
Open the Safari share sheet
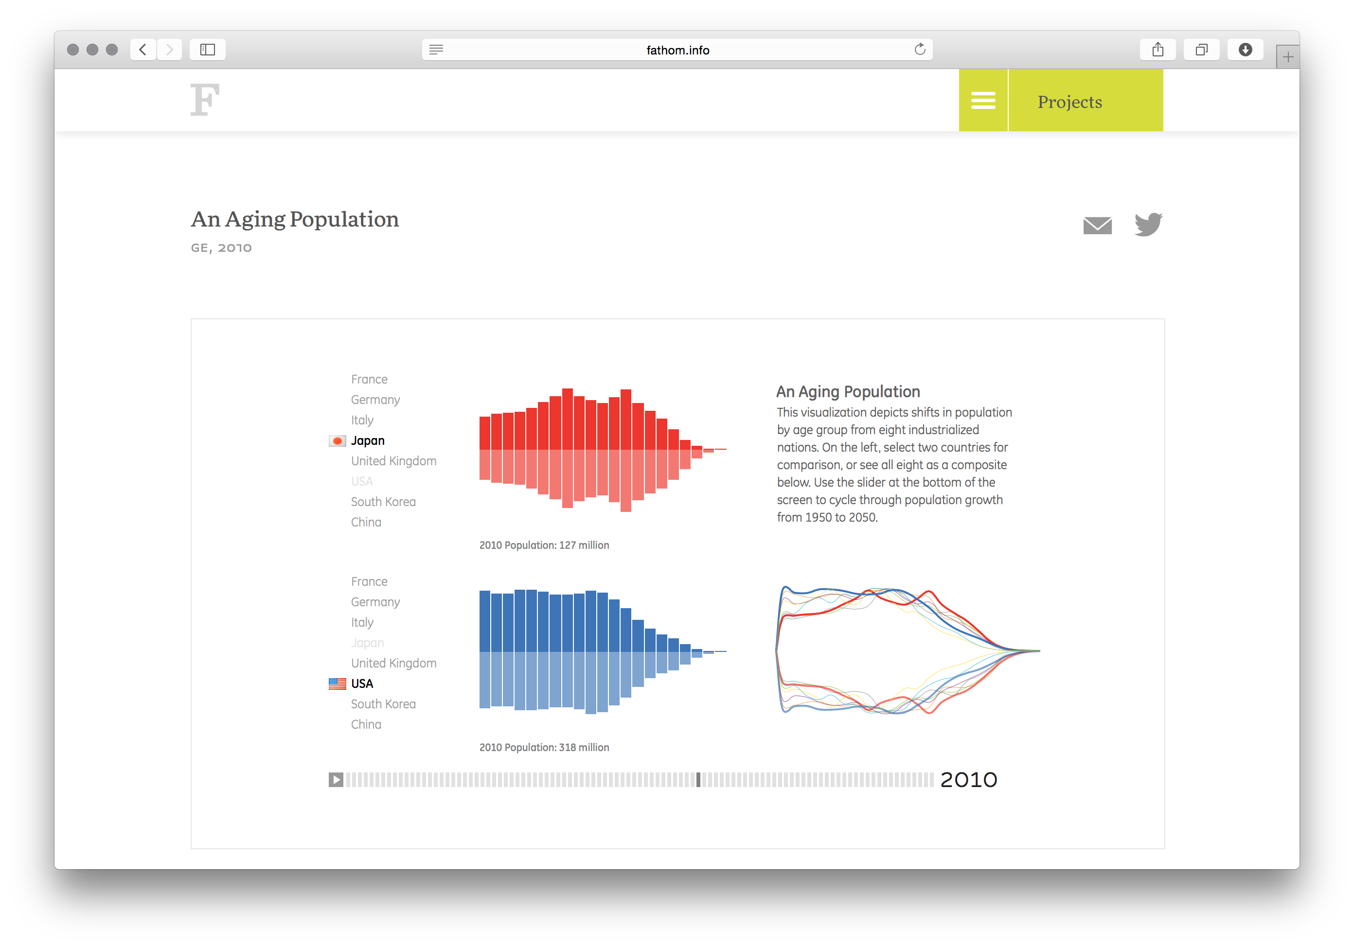[1158, 50]
